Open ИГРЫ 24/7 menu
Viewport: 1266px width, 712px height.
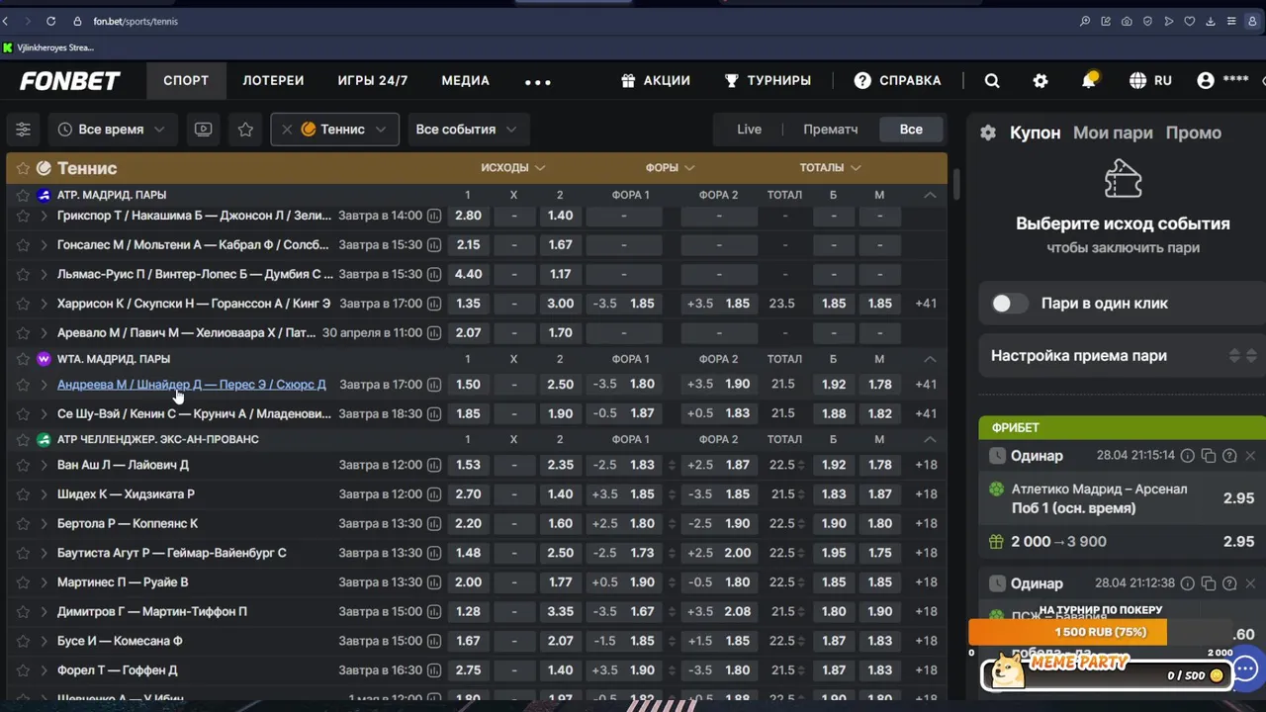[x=372, y=81]
